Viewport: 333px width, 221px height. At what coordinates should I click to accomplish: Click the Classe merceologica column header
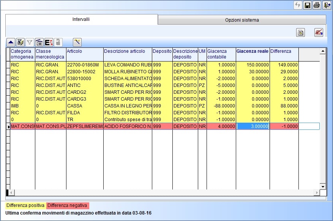(x=51, y=54)
